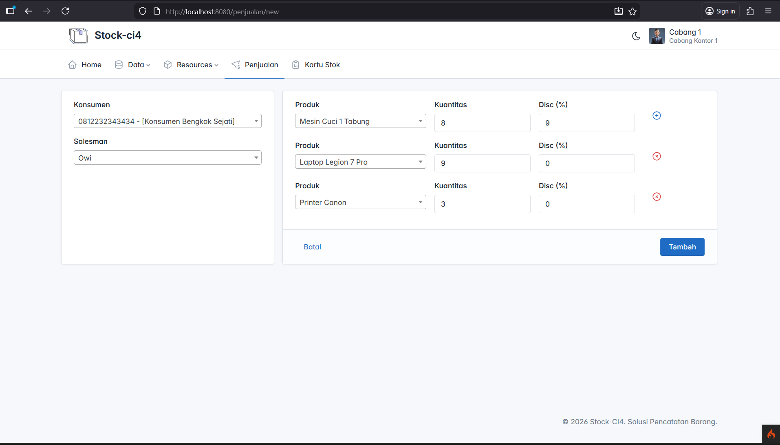Click the address bar shield icon
Image resolution: width=780 pixels, height=445 pixels.
tap(143, 11)
